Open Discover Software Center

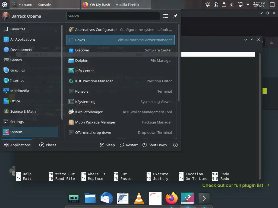[120, 50]
